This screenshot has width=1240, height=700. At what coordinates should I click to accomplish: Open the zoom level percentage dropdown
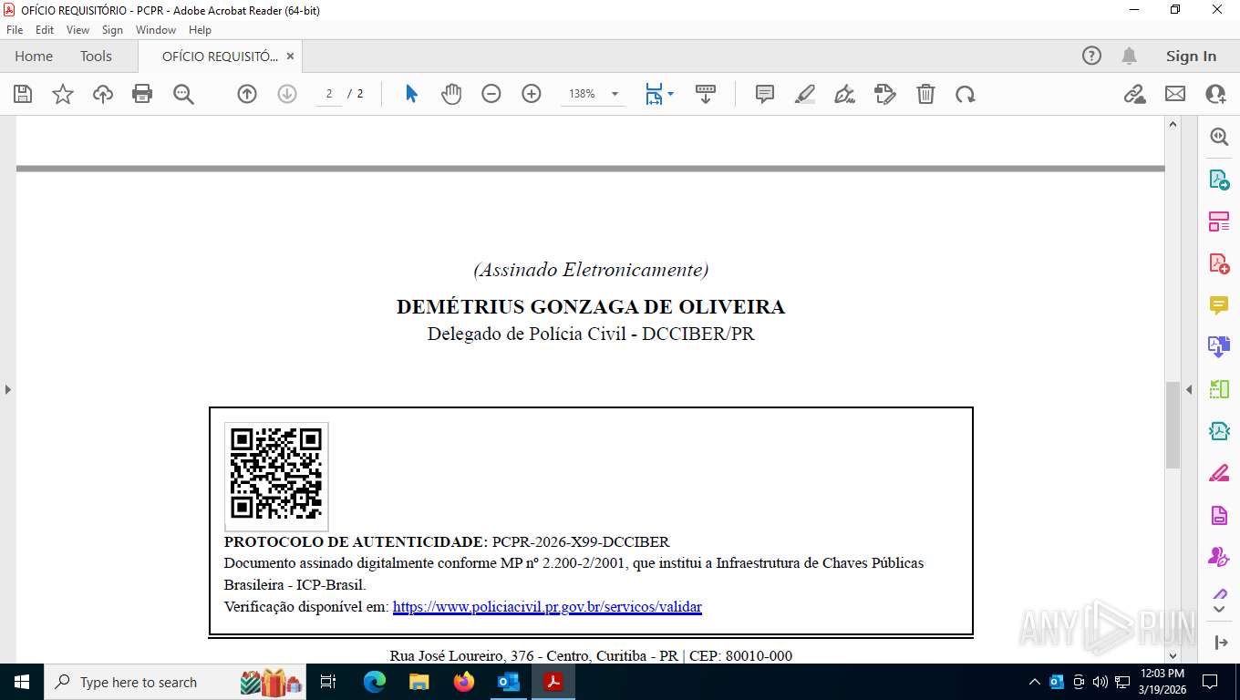[x=615, y=94]
